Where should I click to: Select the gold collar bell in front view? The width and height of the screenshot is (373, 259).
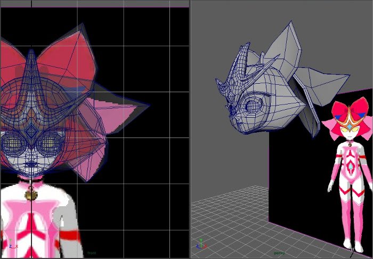[31, 196]
